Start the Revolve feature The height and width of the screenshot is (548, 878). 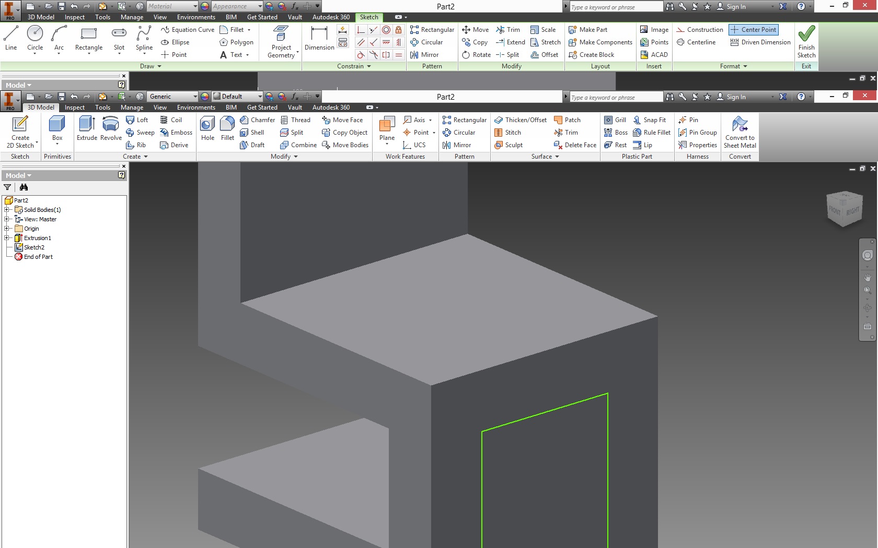pyautogui.click(x=111, y=129)
